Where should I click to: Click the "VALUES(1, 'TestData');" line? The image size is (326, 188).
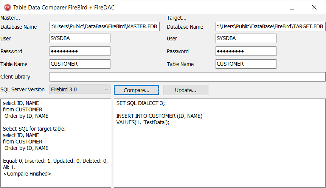point(143,122)
